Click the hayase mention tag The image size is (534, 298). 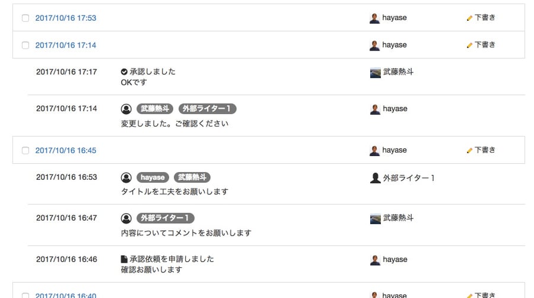[152, 177]
